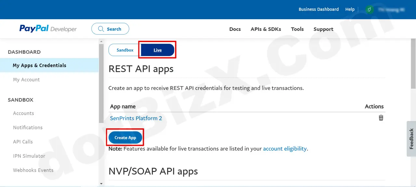Screen dimensions: 416x187
Task: Open the Search bar with magnifier icon
Action: [110, 29]
